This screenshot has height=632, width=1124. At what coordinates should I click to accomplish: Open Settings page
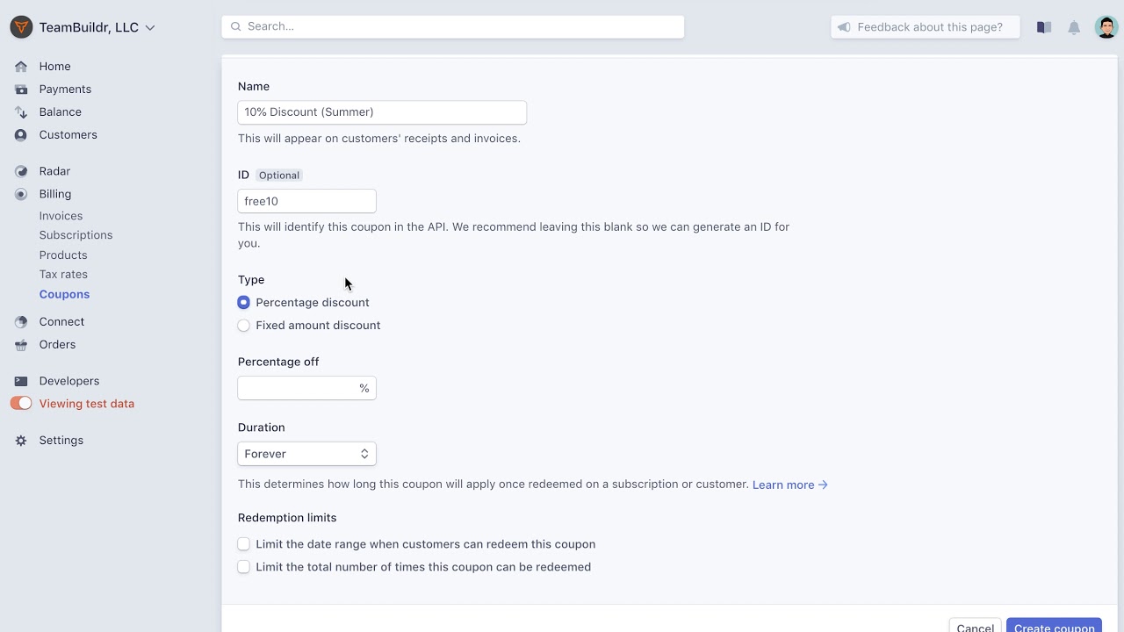61,441
